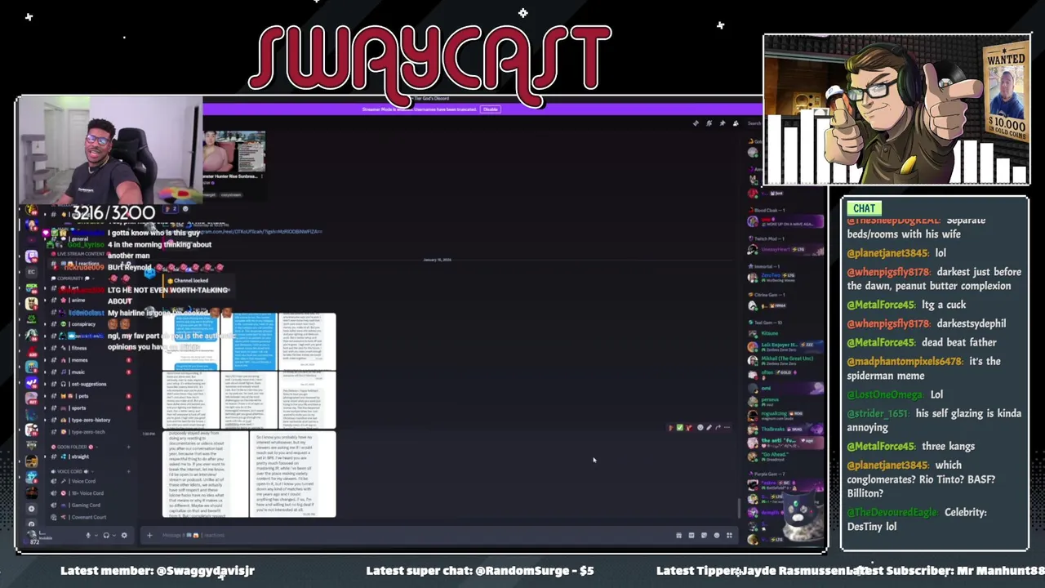Open the Threads icon in the Discord channel header
The height and width of the screenshot is (588, 1045).
[x=696, y=123]
